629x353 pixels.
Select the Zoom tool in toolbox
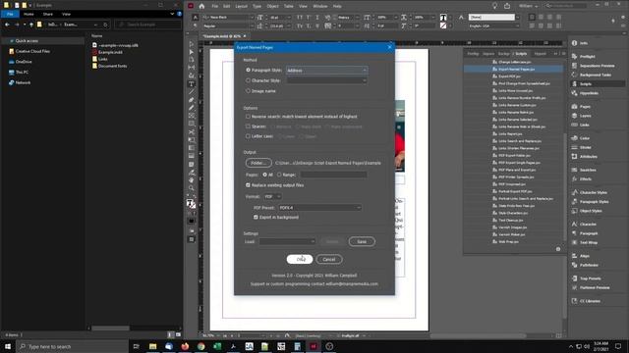[x=192, y=188]
